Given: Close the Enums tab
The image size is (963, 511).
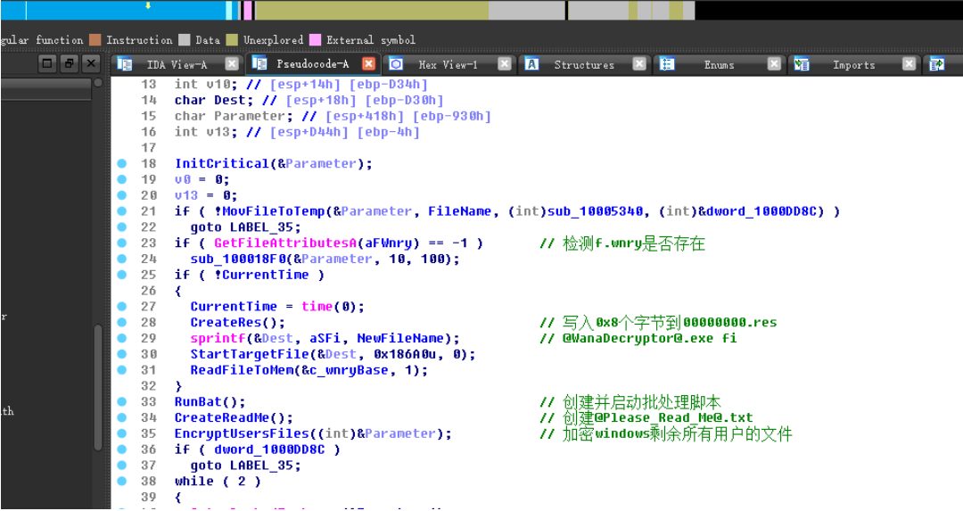Looking at the screenshot, I should pos(775,64).
